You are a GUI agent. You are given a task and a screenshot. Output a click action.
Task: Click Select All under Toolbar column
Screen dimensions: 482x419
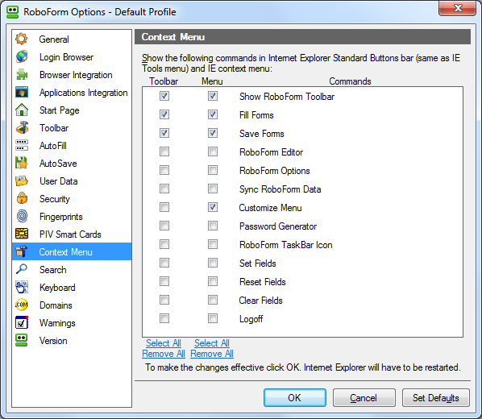point(164,343)
